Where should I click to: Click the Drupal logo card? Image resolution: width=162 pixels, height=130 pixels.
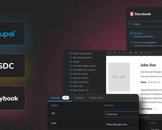click(x=12, y=33)
